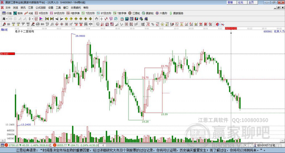285x153 pixels.
Task: Open the 设置 menu
Action: (x=51, y=7)
